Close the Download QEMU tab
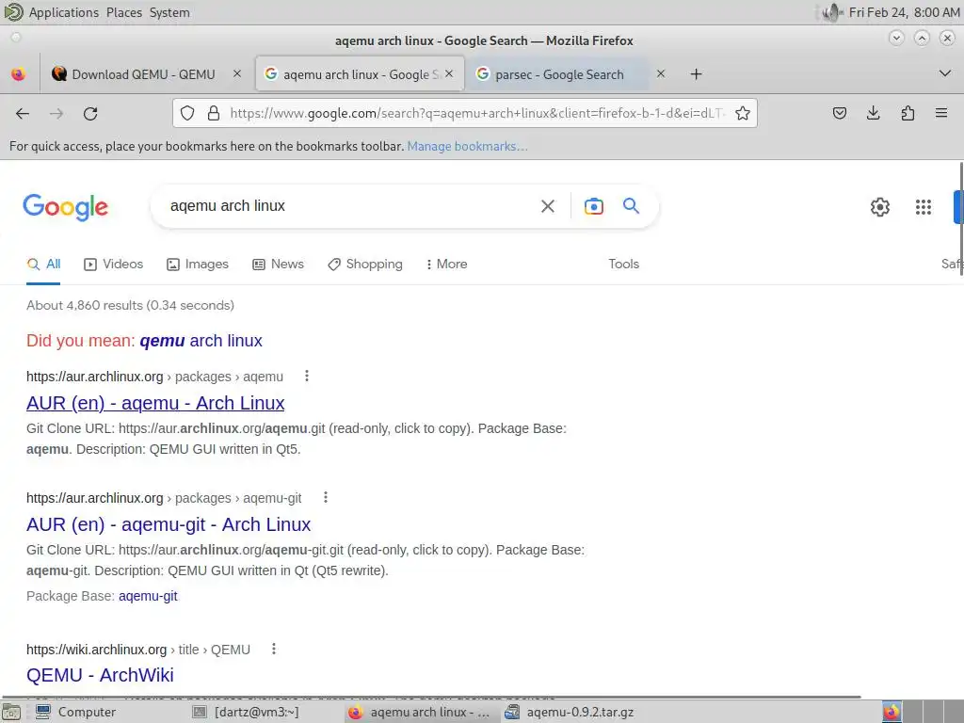 [236, 73]
